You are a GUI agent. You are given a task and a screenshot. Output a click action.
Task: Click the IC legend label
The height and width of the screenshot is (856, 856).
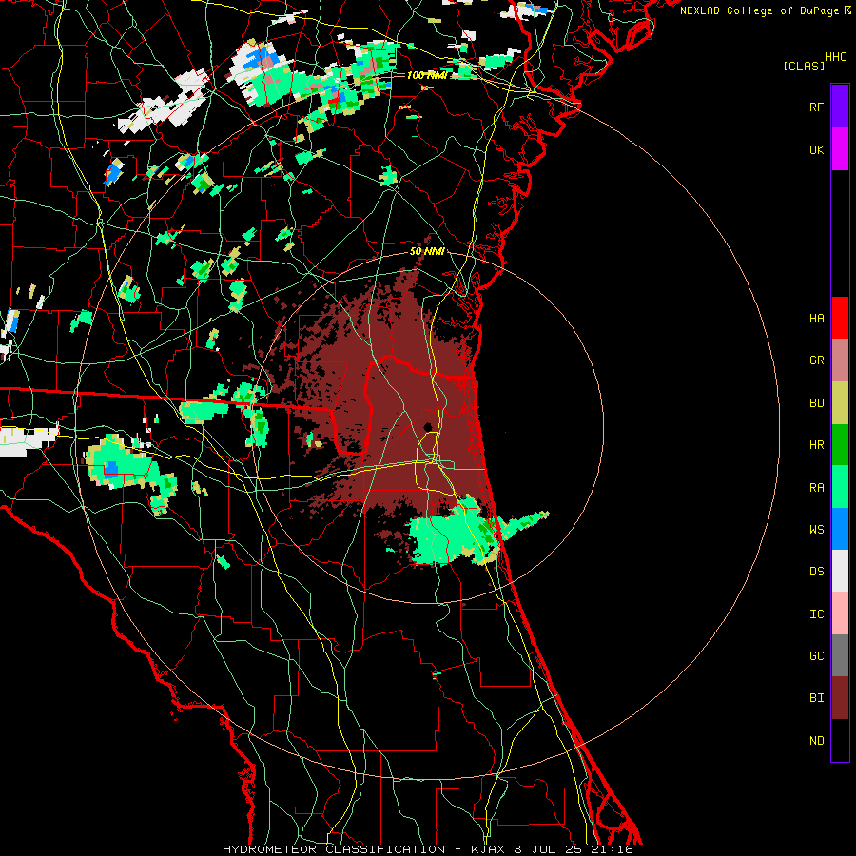click(x=816, y=613)
